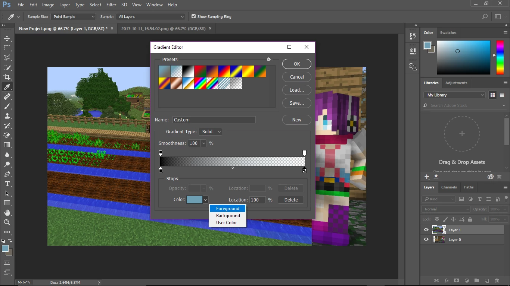Viewport: 510px width, 286px height.
Task: Select the Hand tool
Action: (7, 213)
